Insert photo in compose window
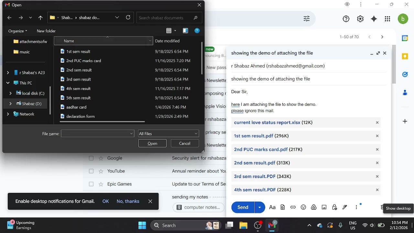This screenshot has width=414, height=233. pyautogui.click(x=324, y=207)
